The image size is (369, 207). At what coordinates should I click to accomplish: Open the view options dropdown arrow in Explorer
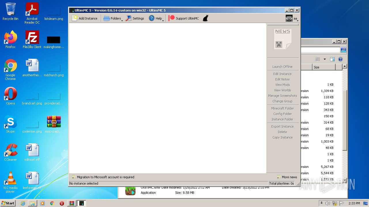pyautogui.click(x=325, y=59)
